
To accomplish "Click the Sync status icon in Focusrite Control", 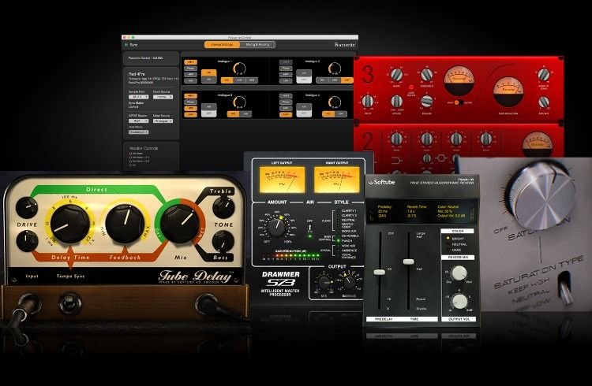I will click(126, 44).
